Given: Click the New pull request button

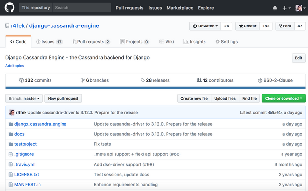Looking at the screenshot, I should point(63,98).
